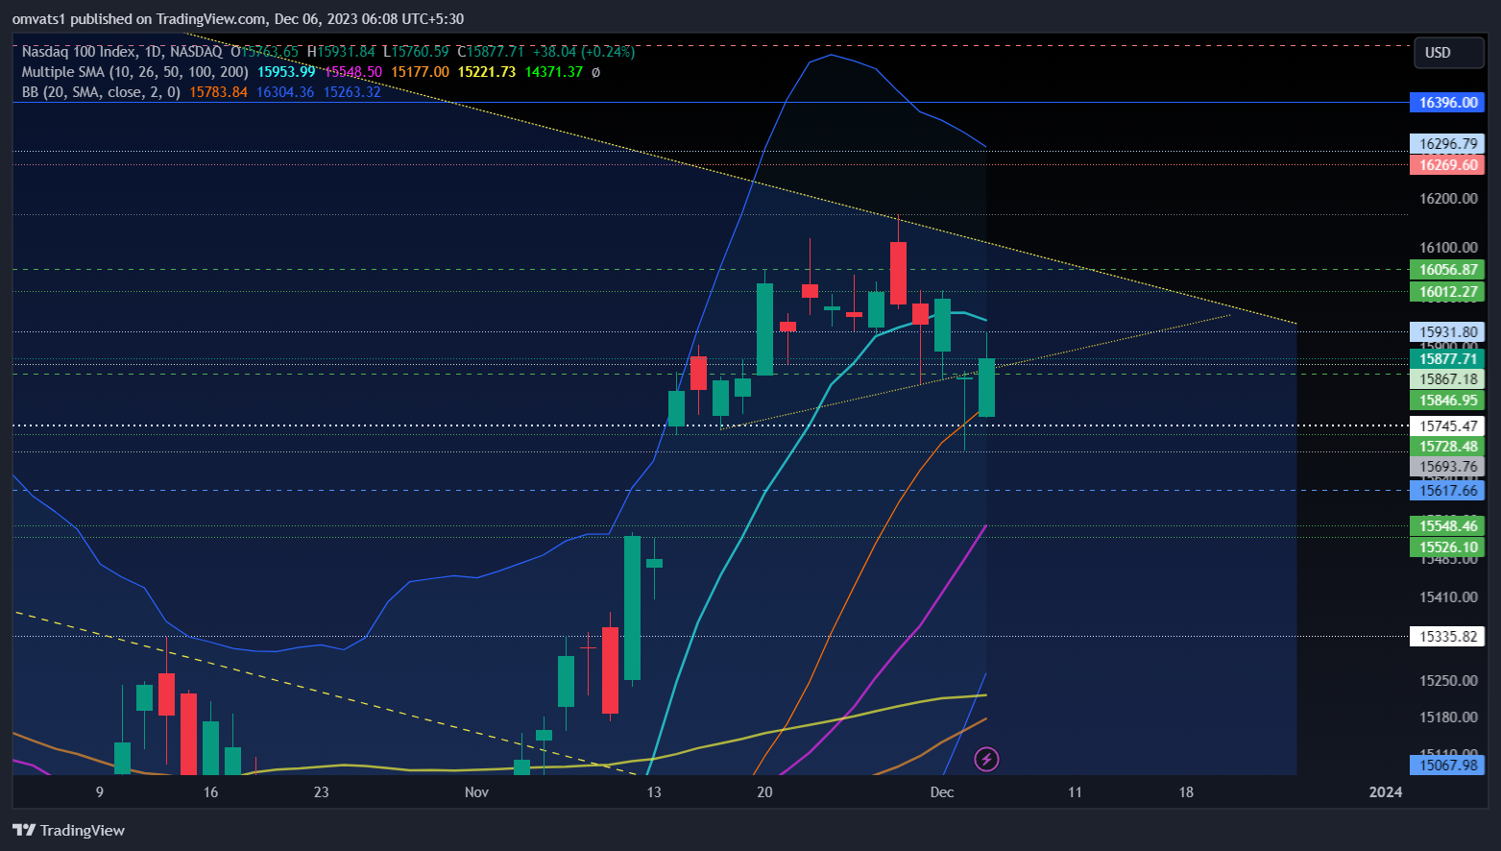Image resolution: width=1501 pixels, height=851 pixels.
Task: Click the blue 15067.98 price label
Action: (x=1447, y=766)
